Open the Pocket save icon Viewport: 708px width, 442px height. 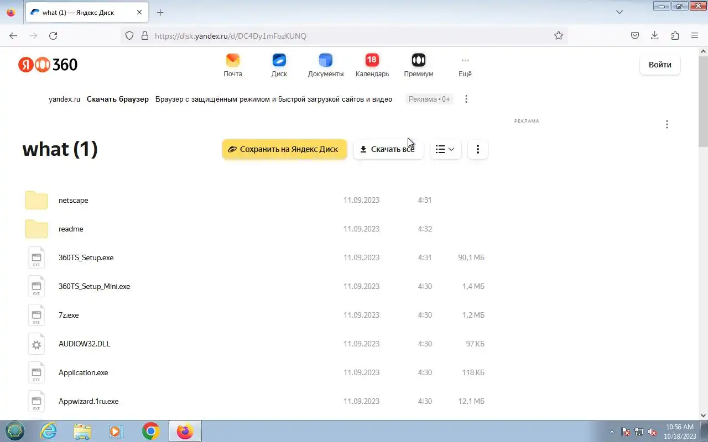[635, 35]
